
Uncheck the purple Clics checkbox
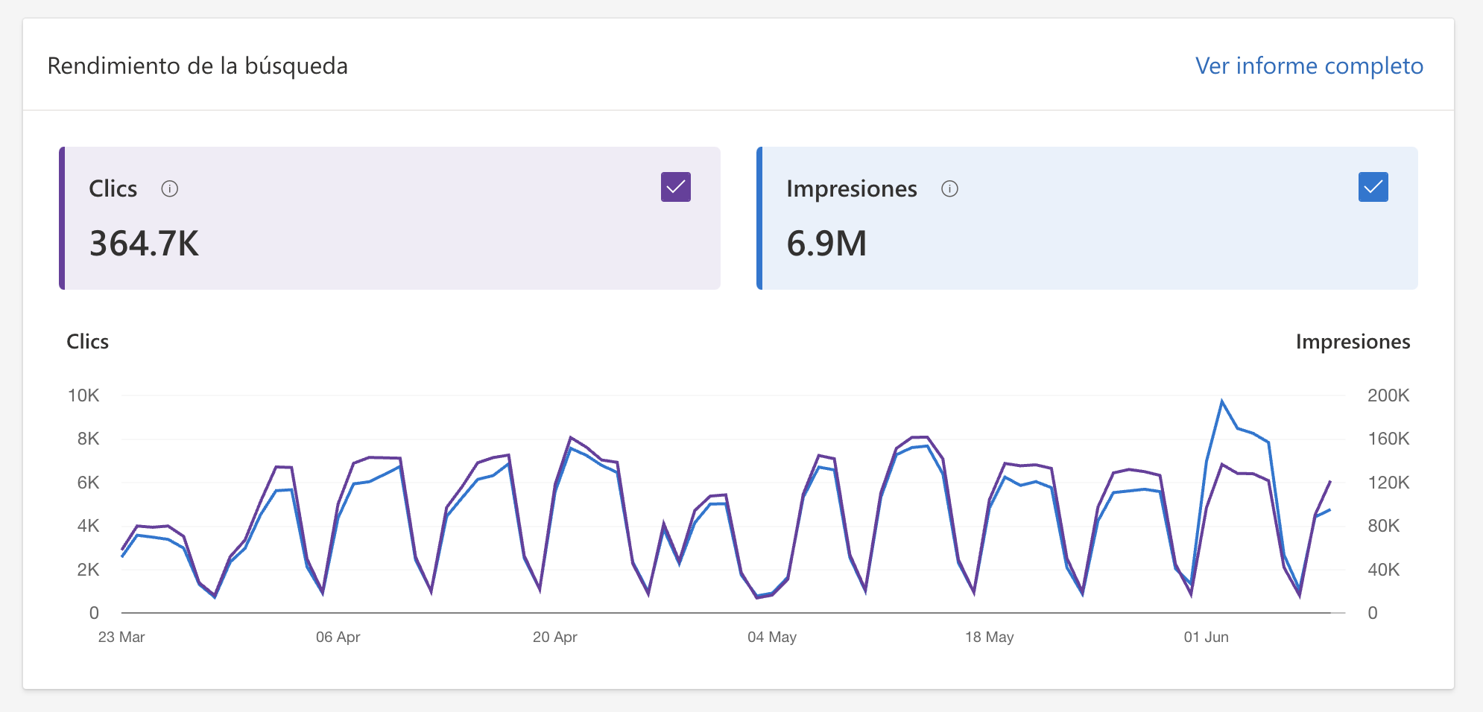[676, 187]
